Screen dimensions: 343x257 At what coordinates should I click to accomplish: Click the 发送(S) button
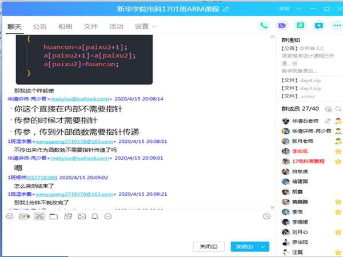pyautogui.click(x=244, y=247)
